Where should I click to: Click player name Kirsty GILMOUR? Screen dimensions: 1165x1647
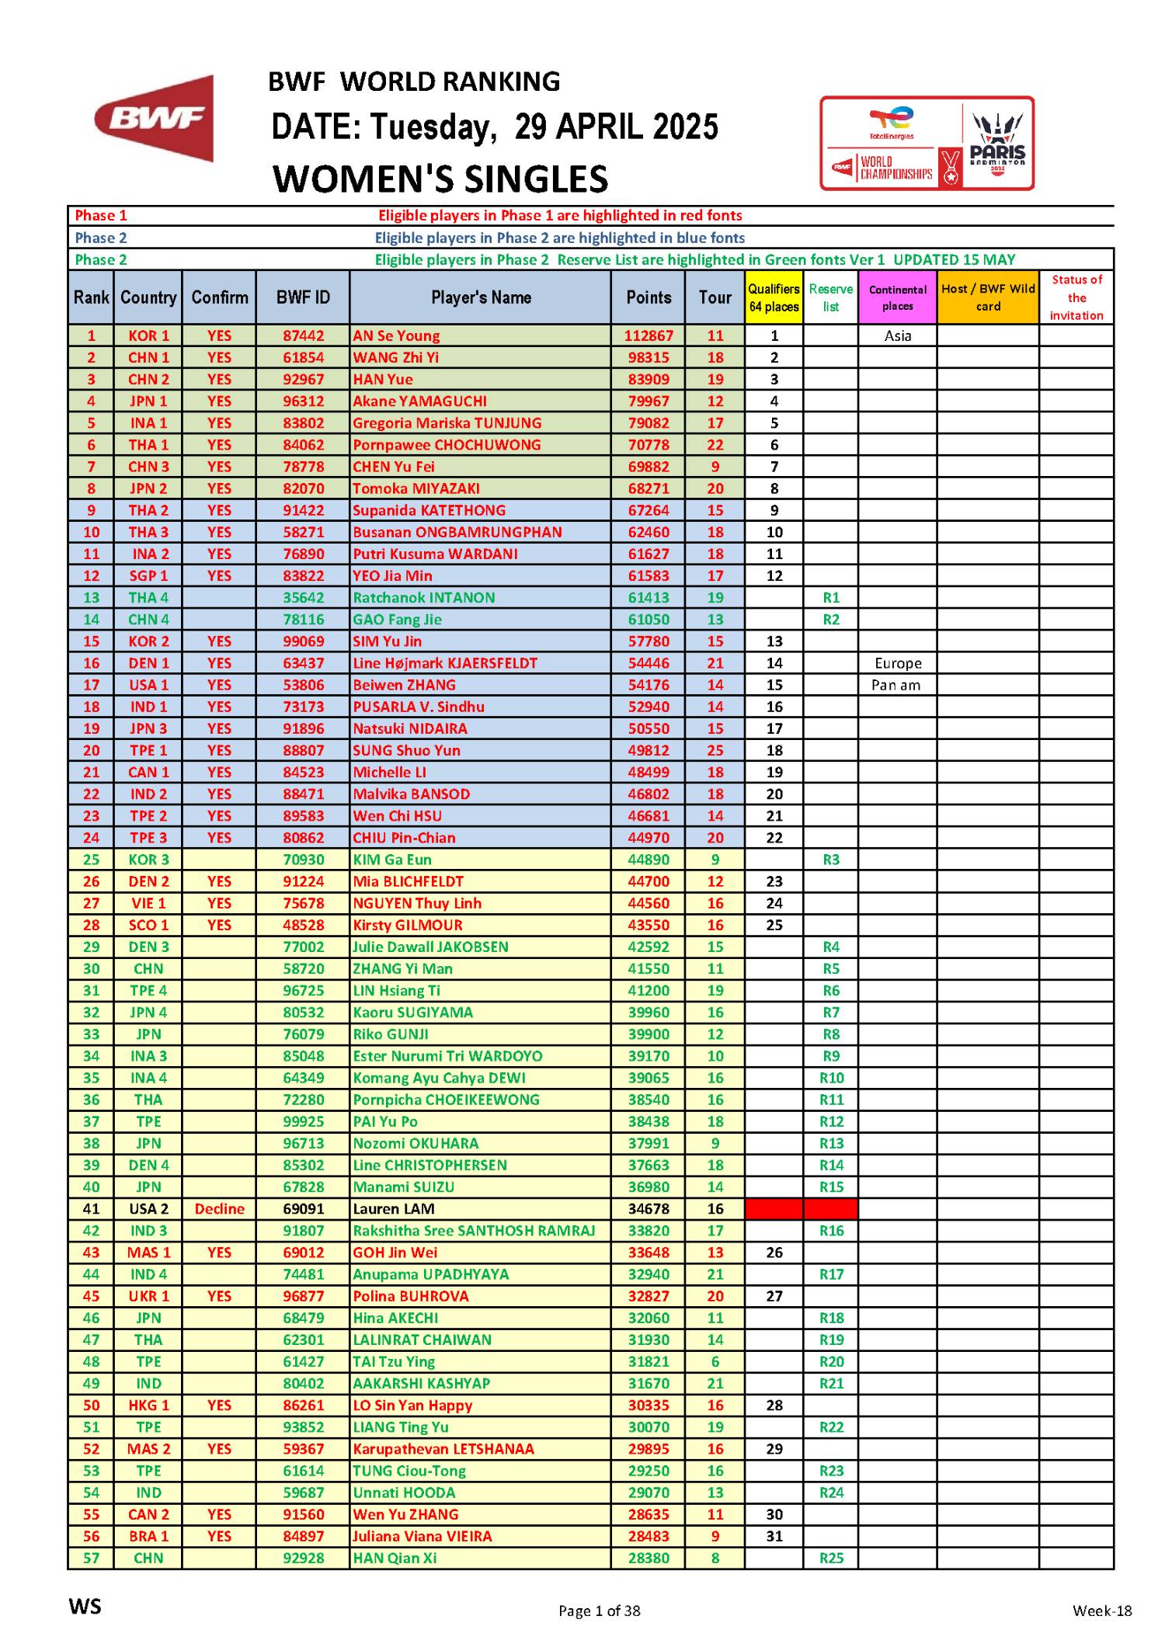(408, 925)
